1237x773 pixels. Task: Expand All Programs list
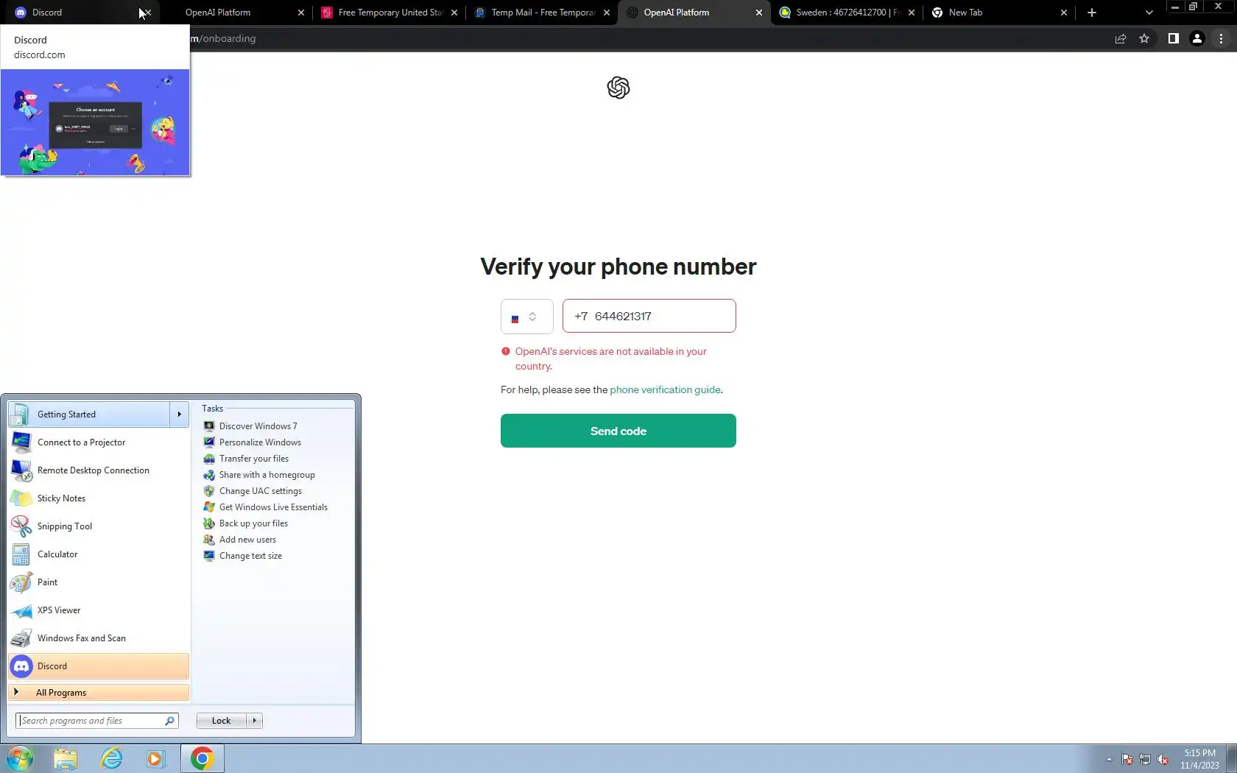(x=99, y=693)
